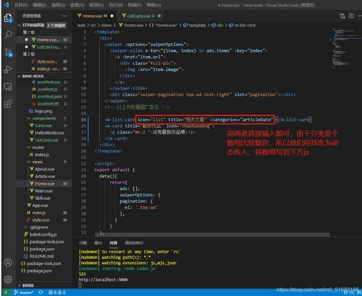Image resolution: width=362 pixels, height=296 pixels.
Task: Open the Manage gear icon
Action: pyautogui.click(x=8, y=278)
